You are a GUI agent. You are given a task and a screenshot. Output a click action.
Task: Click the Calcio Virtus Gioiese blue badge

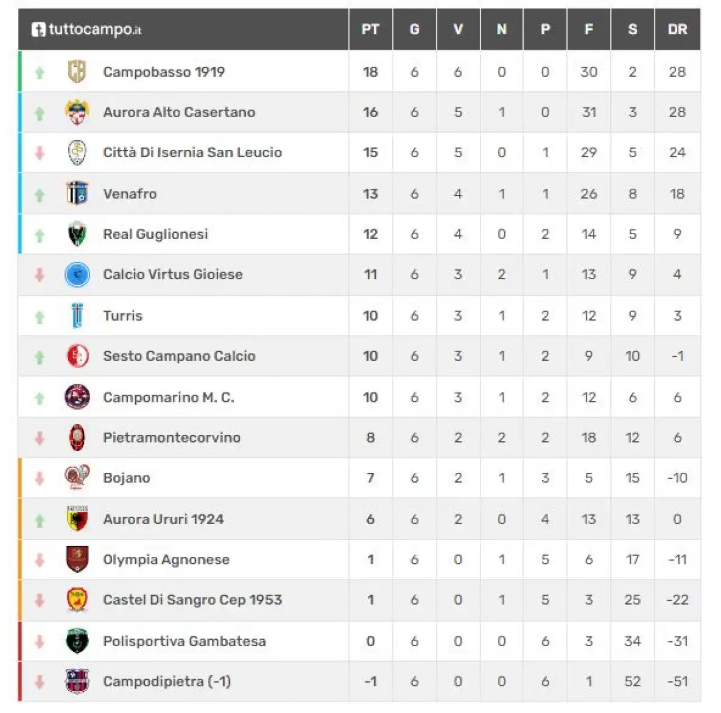pos(77,274)
